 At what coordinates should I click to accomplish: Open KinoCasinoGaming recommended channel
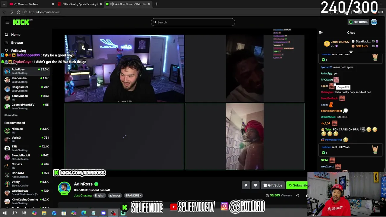[27, 201]
